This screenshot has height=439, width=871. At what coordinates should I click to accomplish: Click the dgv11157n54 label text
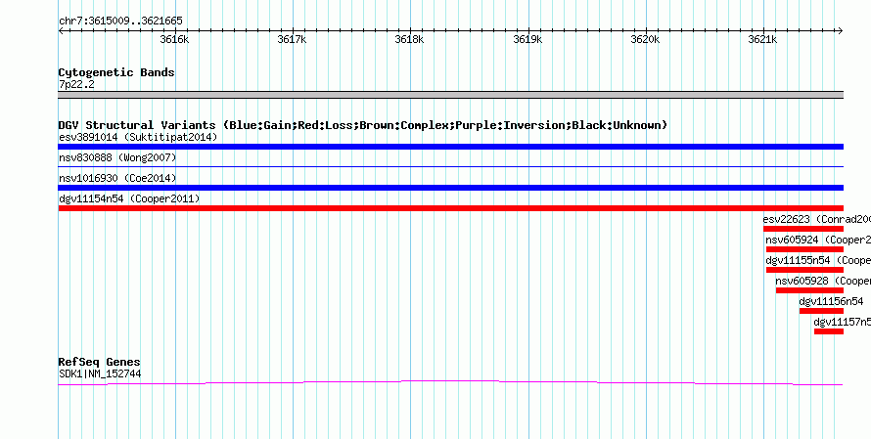point(843,322)
